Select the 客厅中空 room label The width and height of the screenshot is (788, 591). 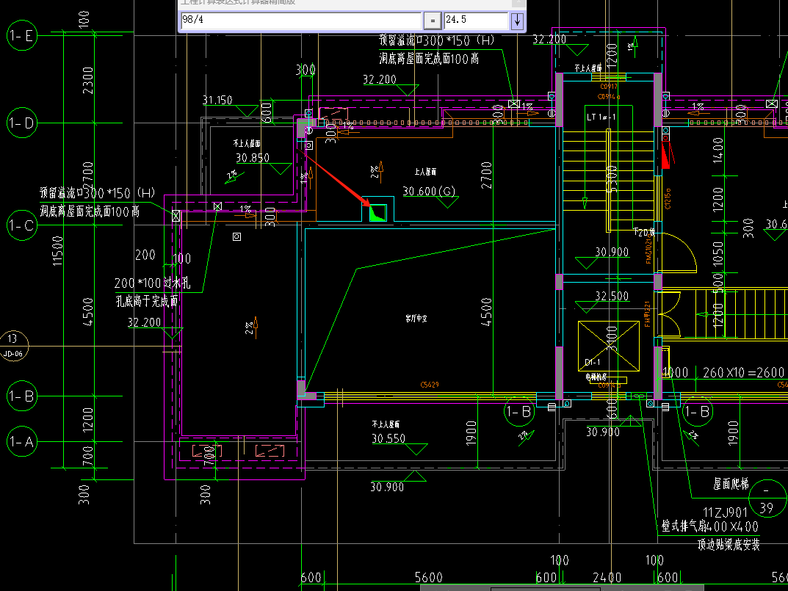point(416,318)
